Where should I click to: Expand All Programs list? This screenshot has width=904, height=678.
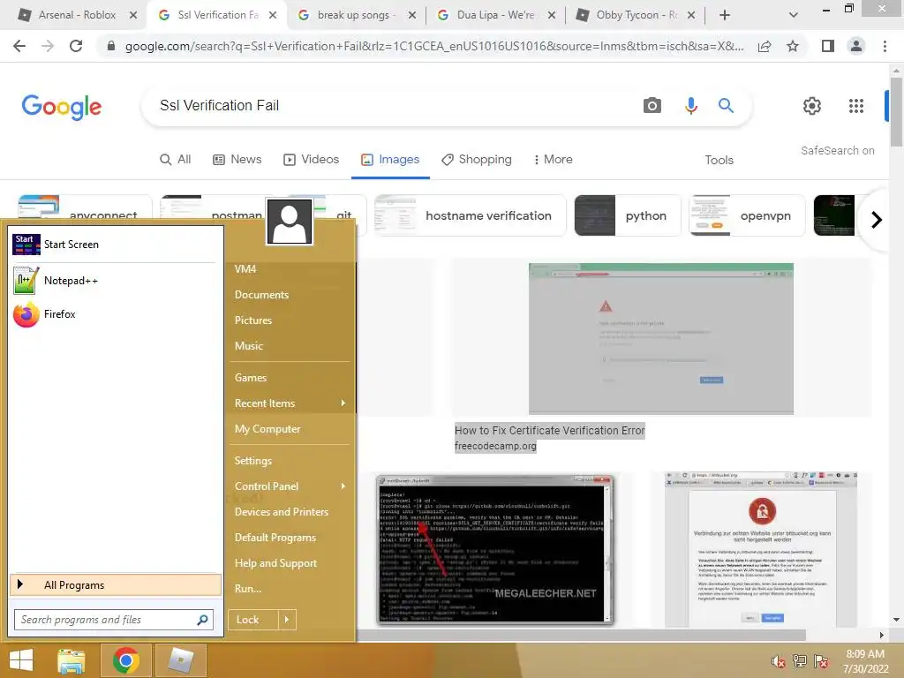116,585
